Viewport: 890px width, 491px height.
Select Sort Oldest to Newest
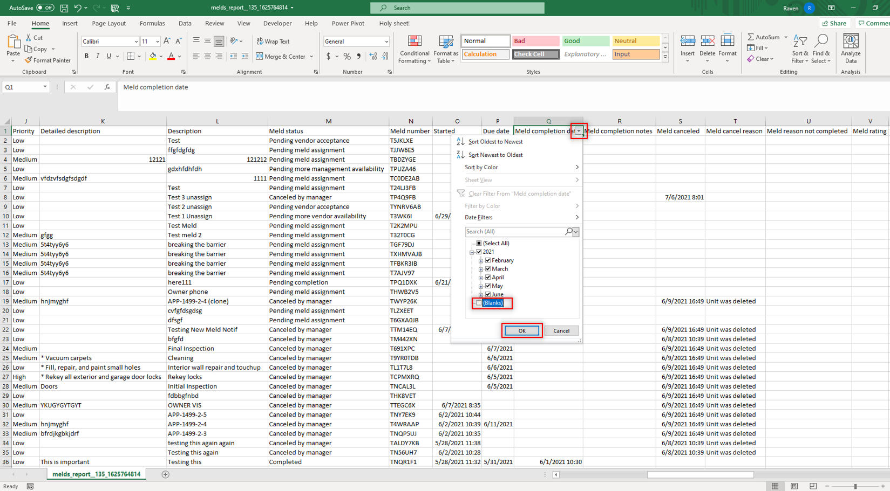click(495, 142)
